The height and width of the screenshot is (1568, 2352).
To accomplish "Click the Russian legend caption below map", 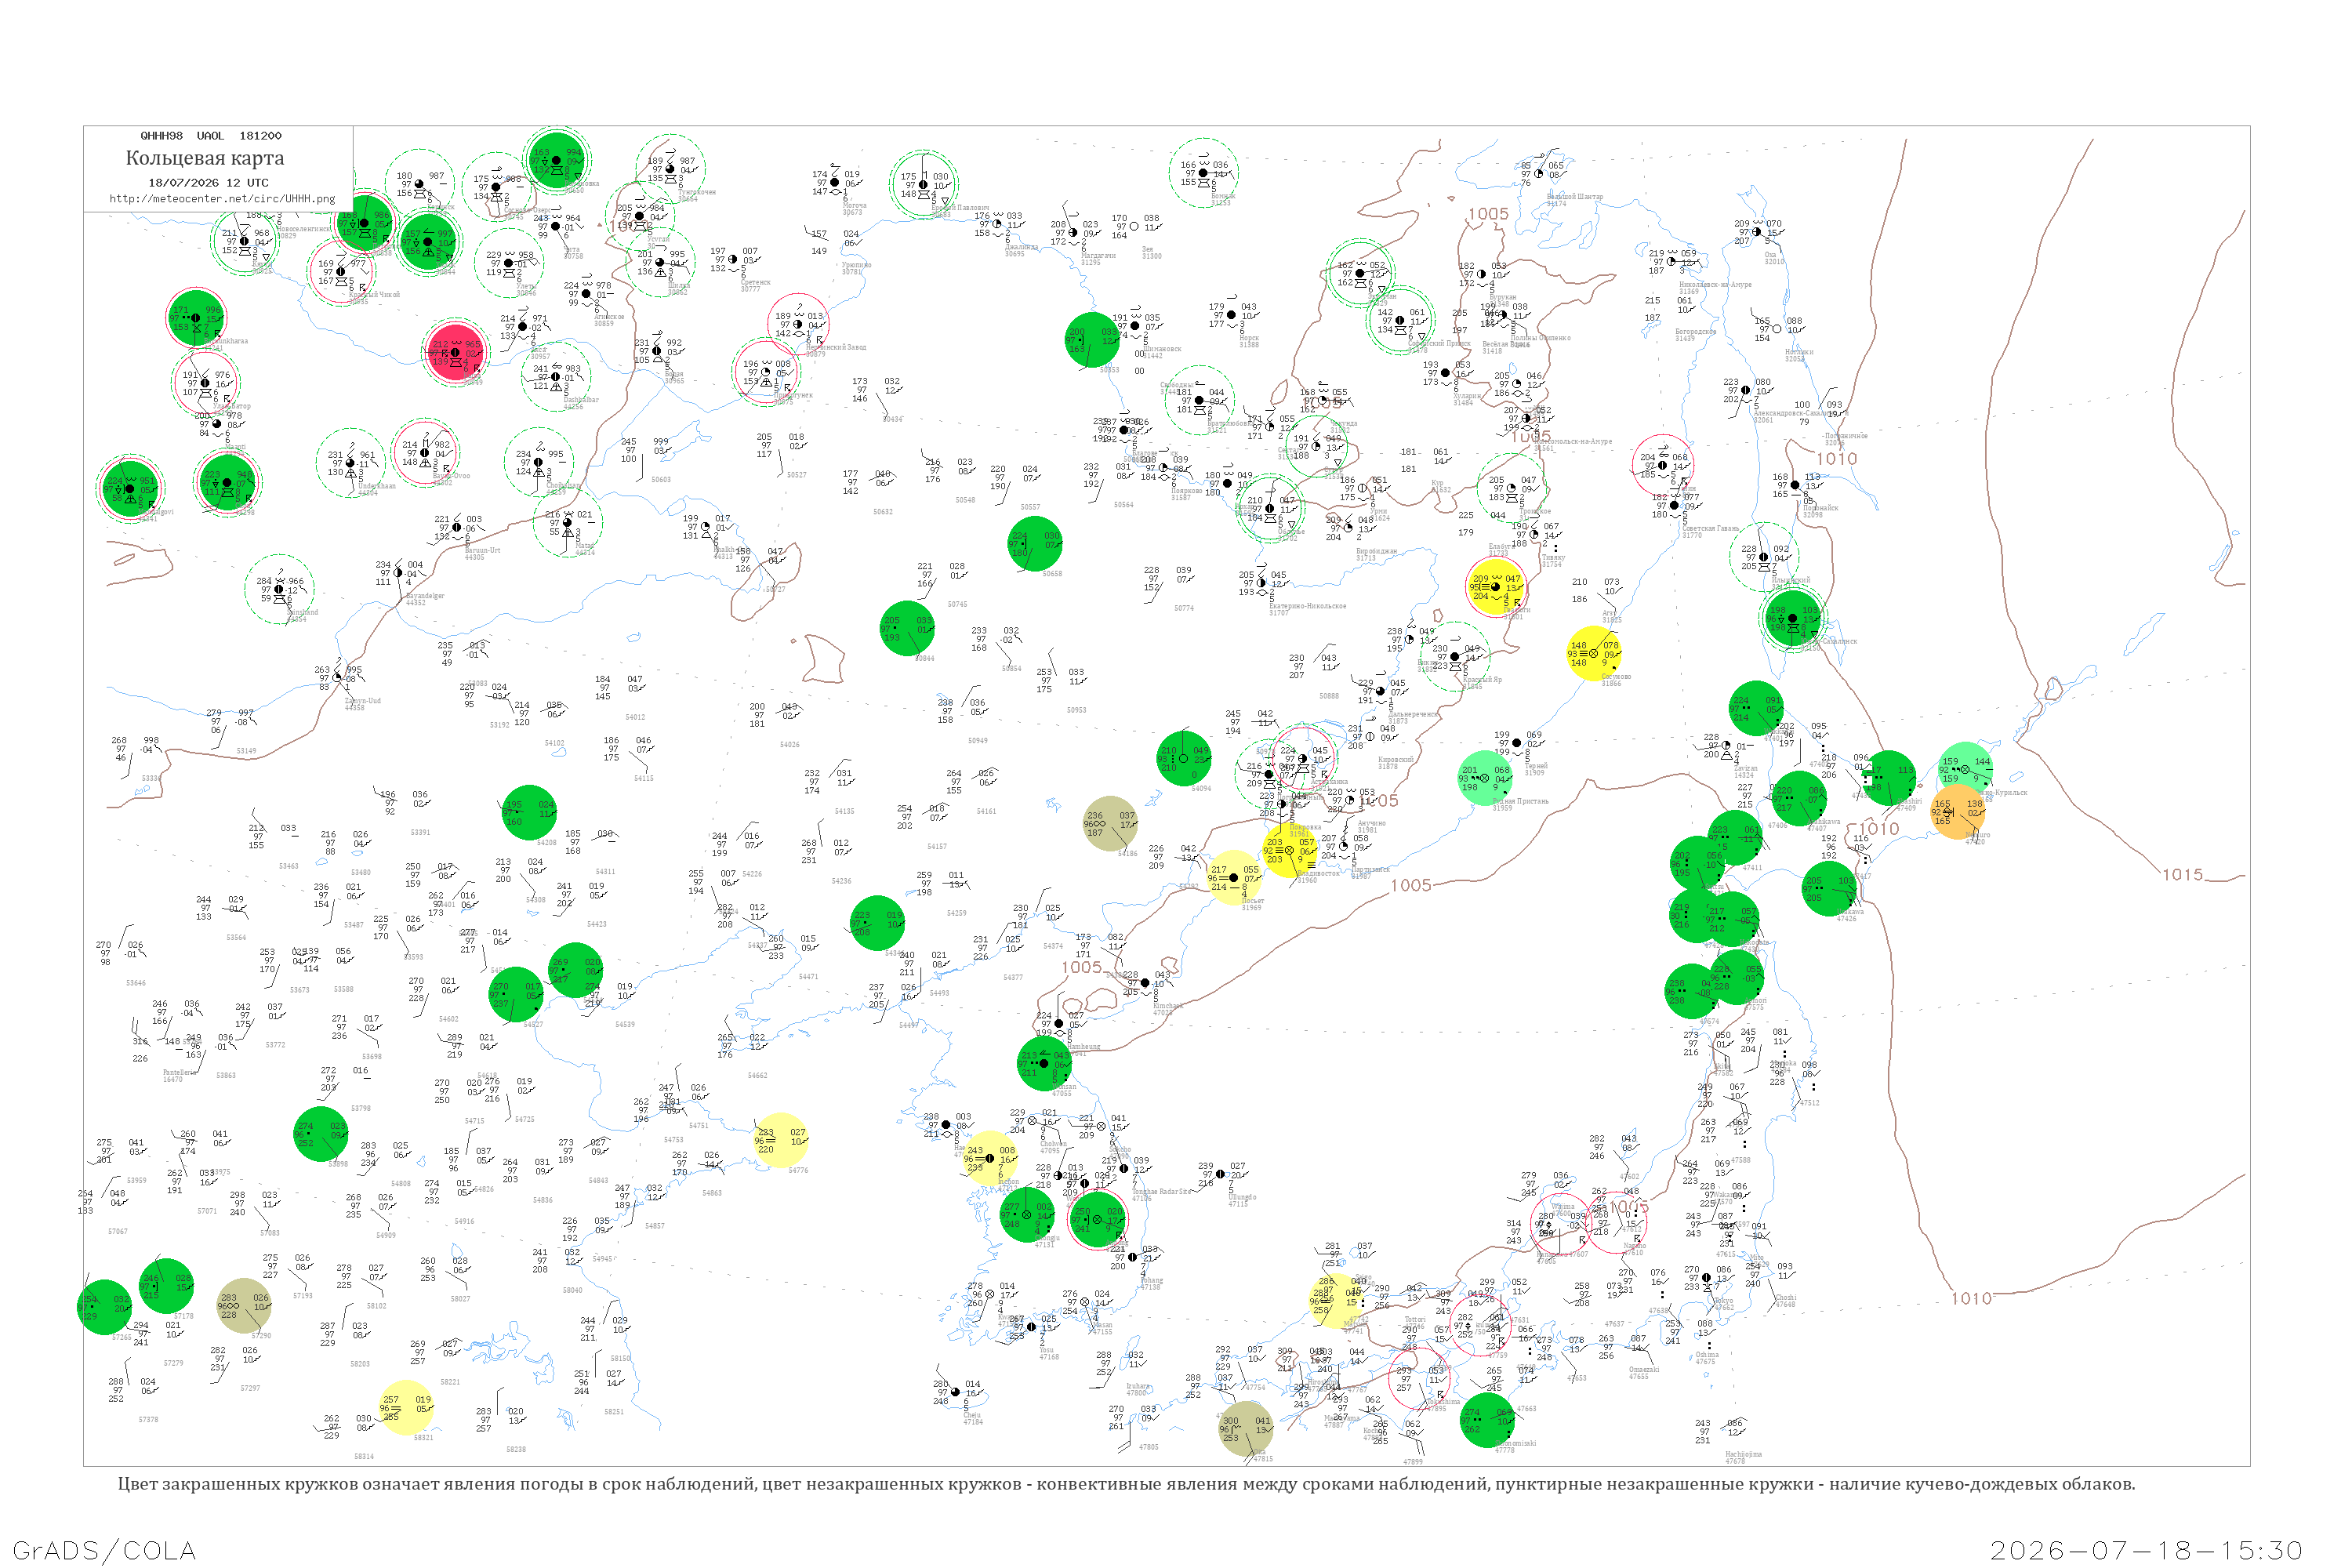I will coord(1126,1484).
